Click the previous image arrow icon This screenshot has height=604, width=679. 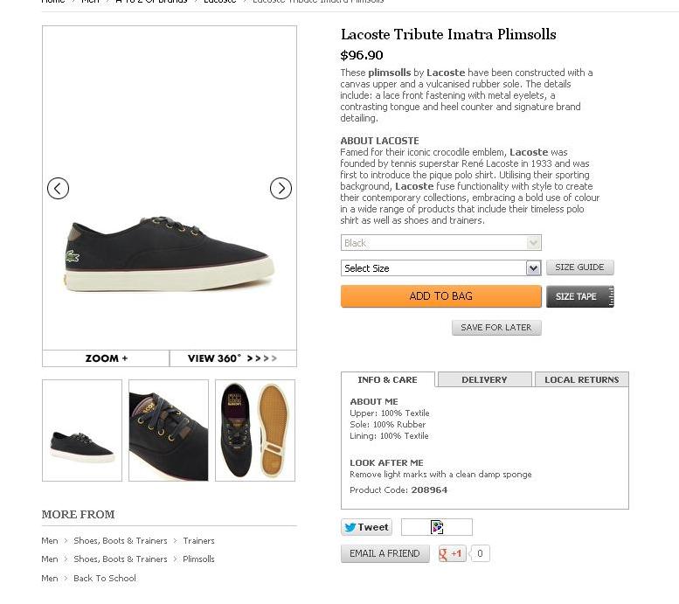pos(58,188)
